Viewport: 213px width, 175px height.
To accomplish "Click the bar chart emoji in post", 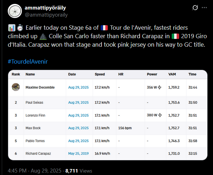I will pyautogui.click(x=10, y=28).
